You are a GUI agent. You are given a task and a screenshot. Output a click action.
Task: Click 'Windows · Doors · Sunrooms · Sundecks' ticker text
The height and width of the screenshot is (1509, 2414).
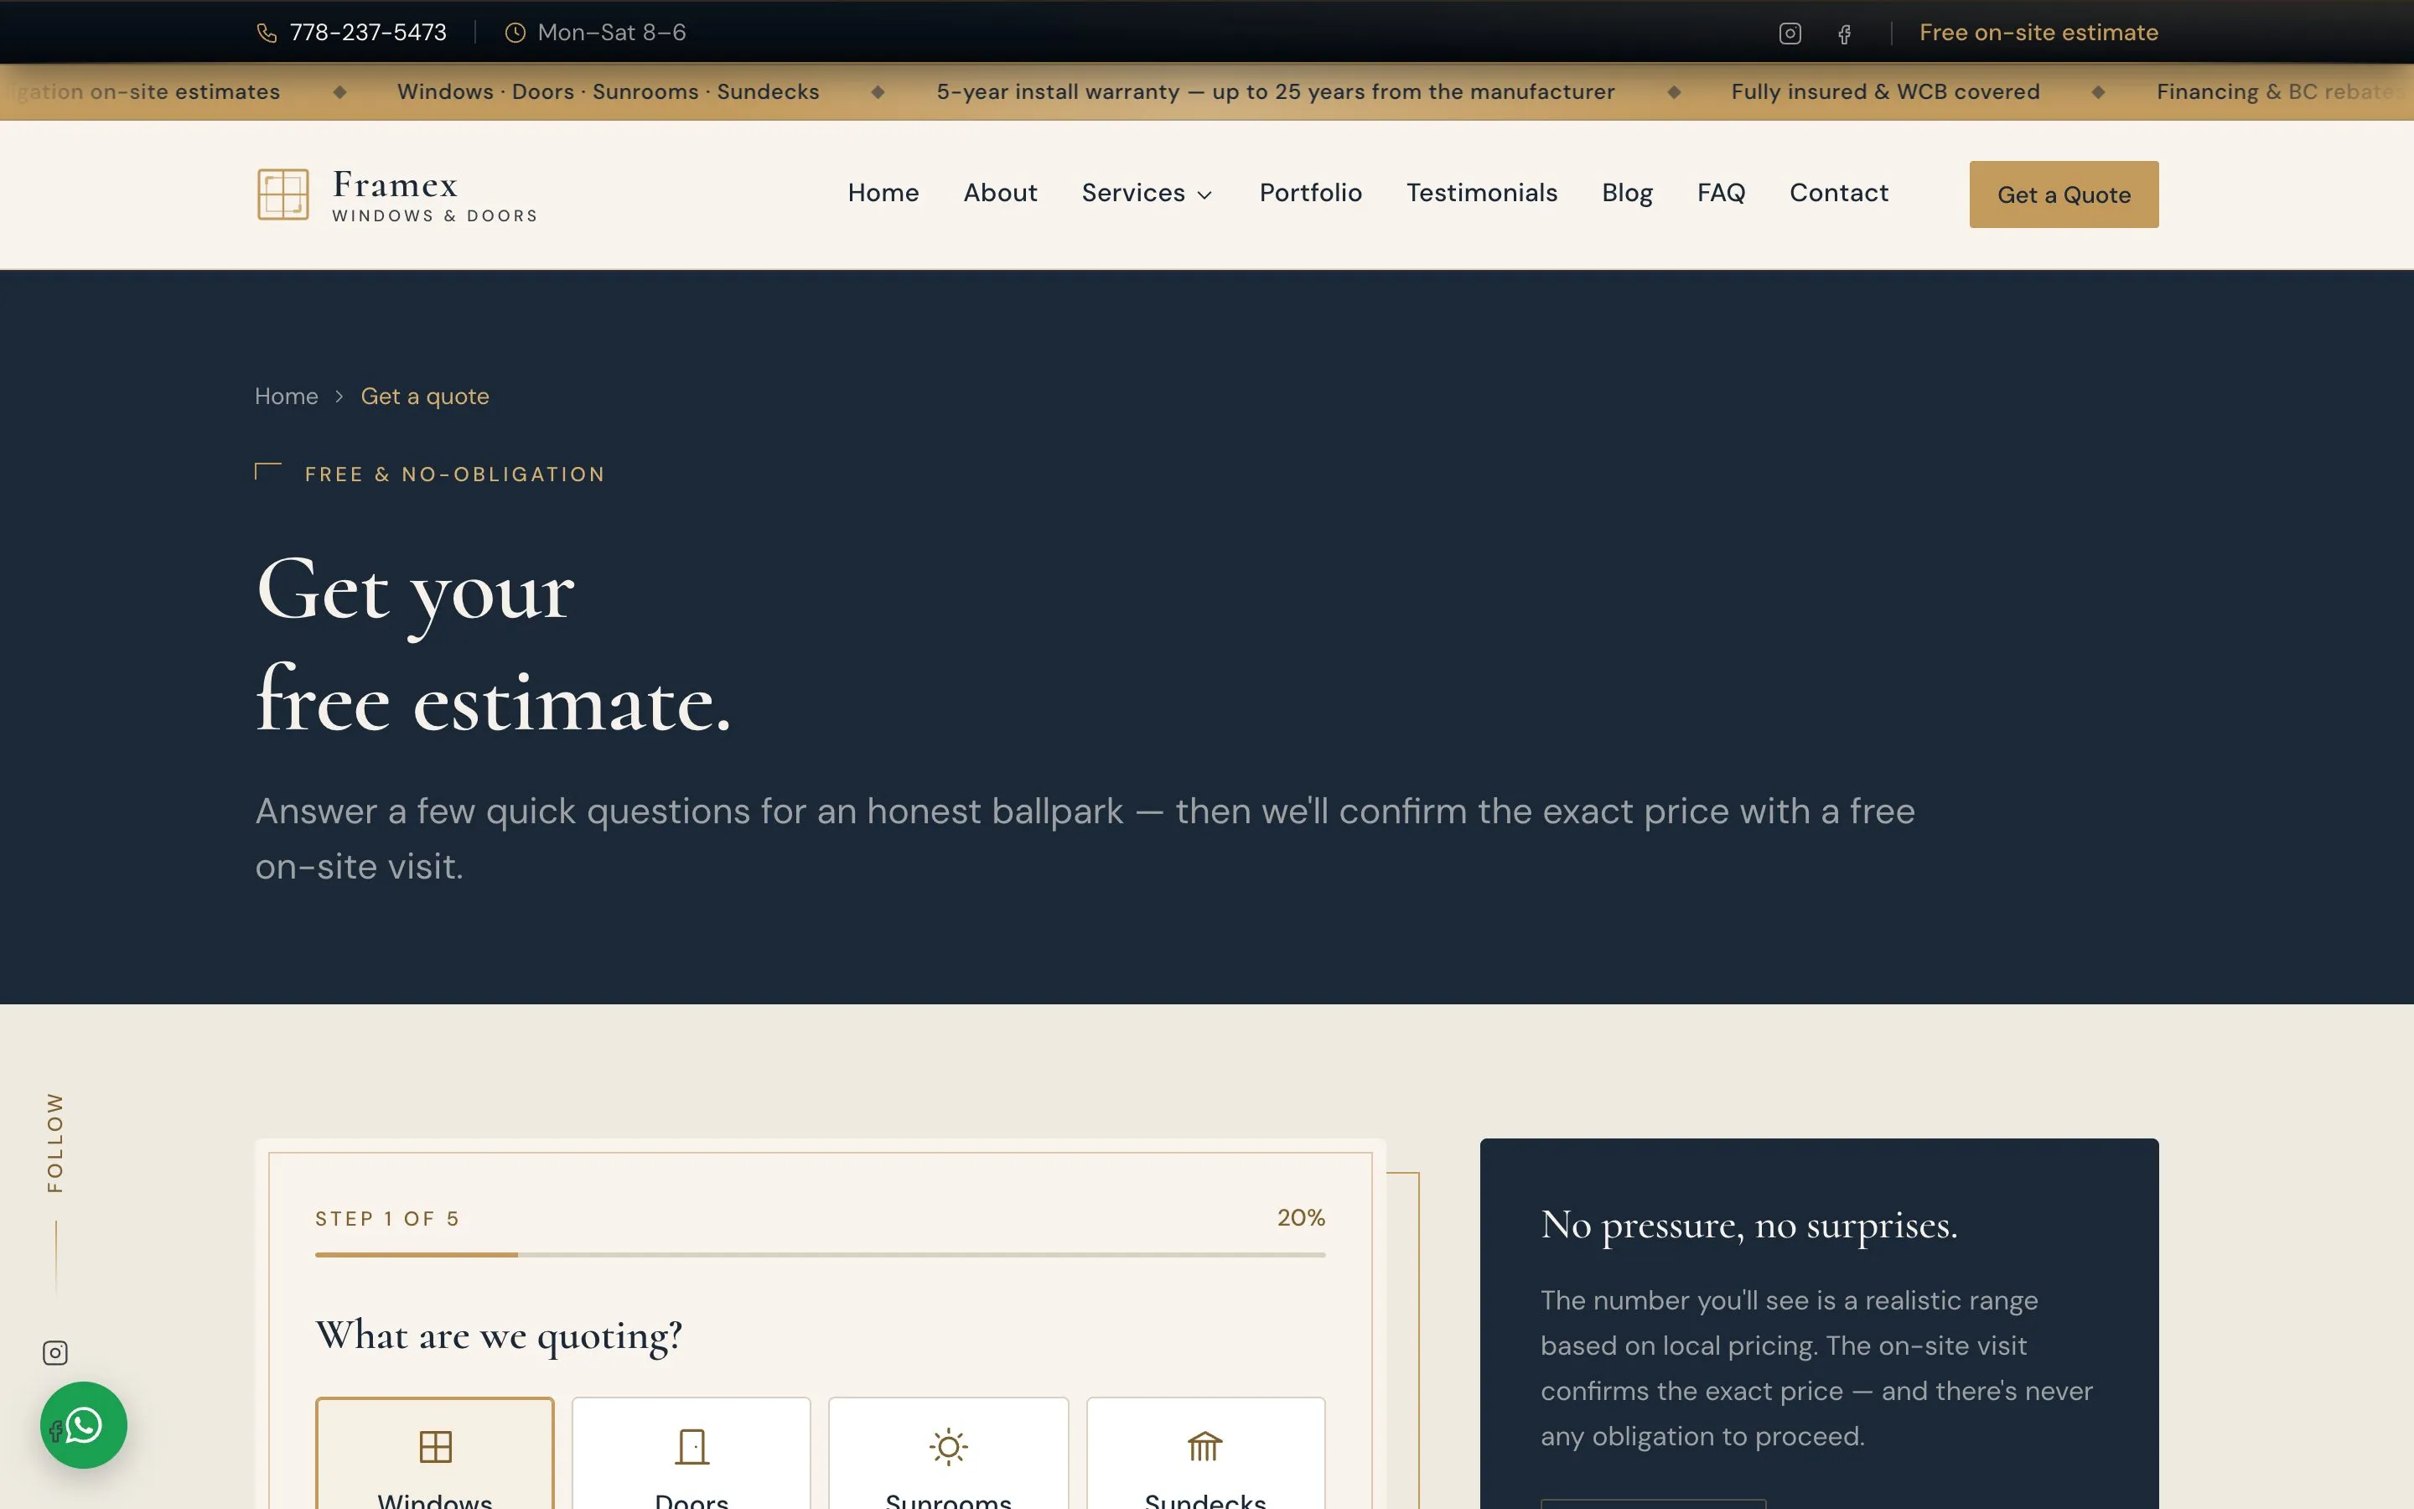coord(608,92)
